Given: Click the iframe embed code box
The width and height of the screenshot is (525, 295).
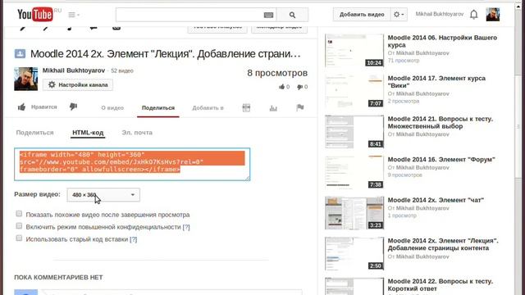Looking at the screenshot, I should point(132,164).
